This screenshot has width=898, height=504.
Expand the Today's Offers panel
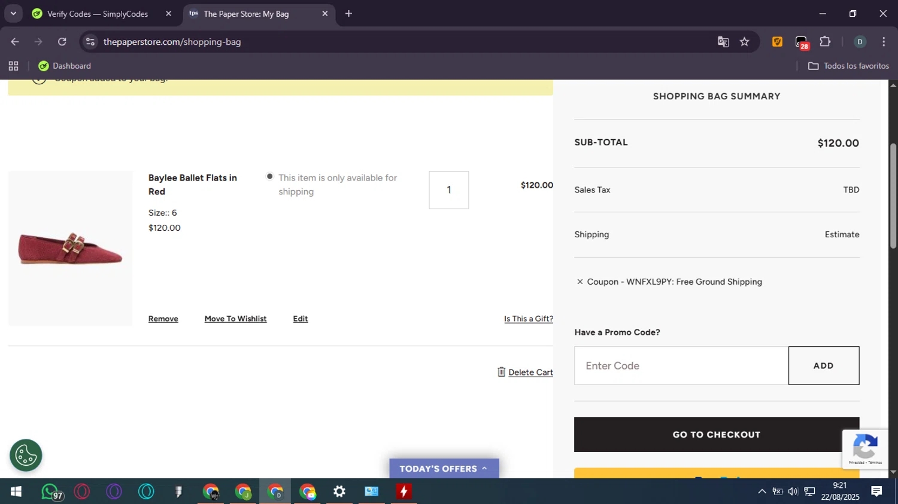point(444,469)
